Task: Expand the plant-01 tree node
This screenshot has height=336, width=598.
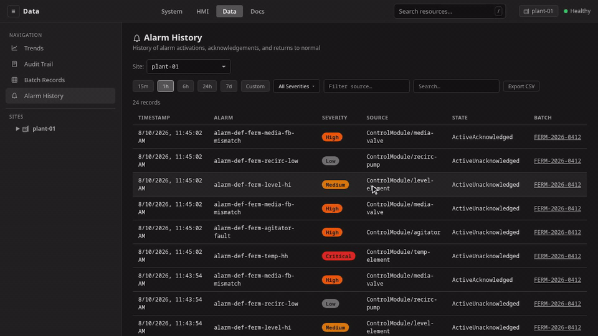Action: pyautogui.click(x=17, y=129)
